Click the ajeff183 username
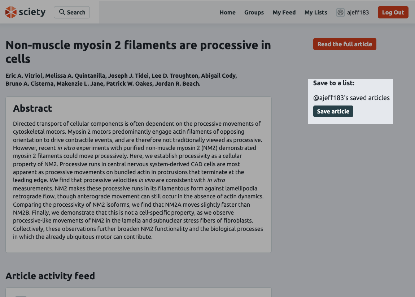415x297 pixels. (358, 13)
